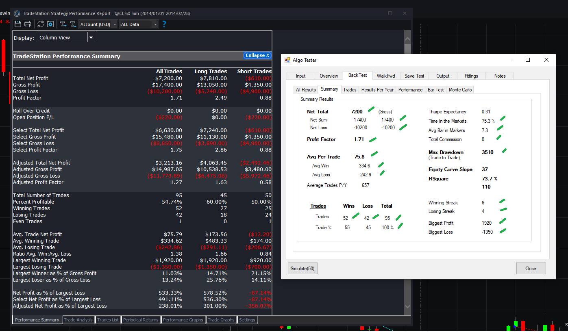The width and height of the screenshot is (568, 332).
Task: Click the increase font size icon
Action: [73, 24]
